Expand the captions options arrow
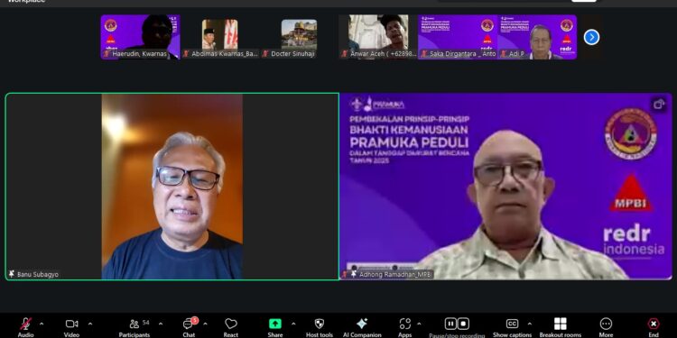The image size is (677, 338). pyautogui.click(x=530, y=324)
